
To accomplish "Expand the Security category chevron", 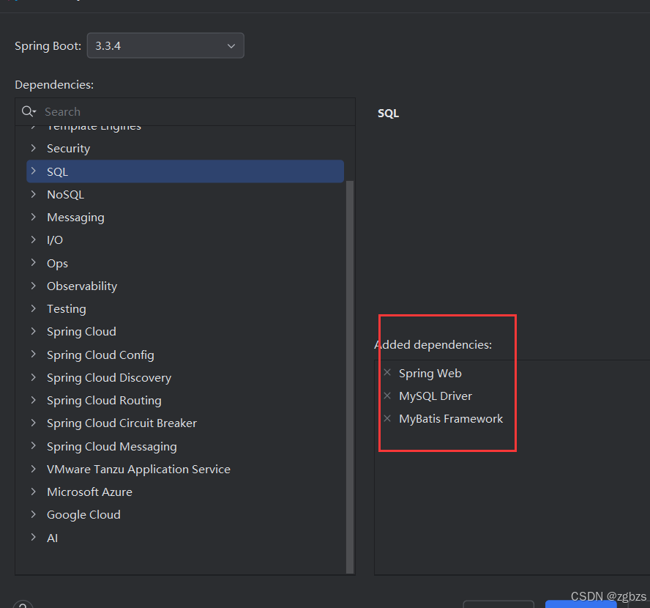I will [x=34, y=148].
